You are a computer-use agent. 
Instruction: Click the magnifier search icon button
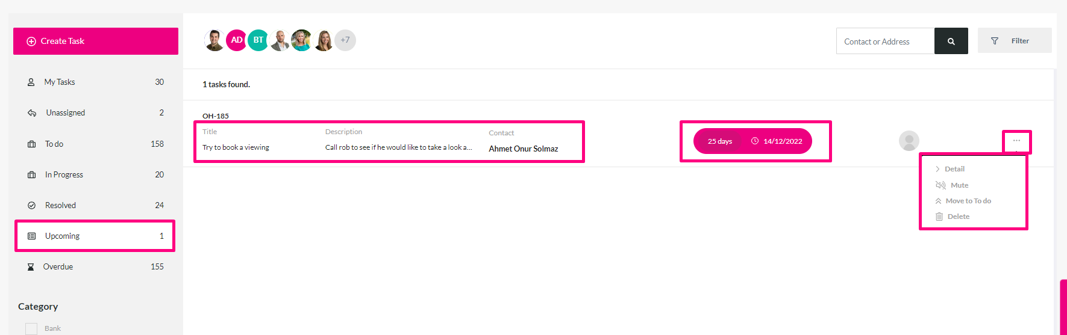click(x=951, y=41)
